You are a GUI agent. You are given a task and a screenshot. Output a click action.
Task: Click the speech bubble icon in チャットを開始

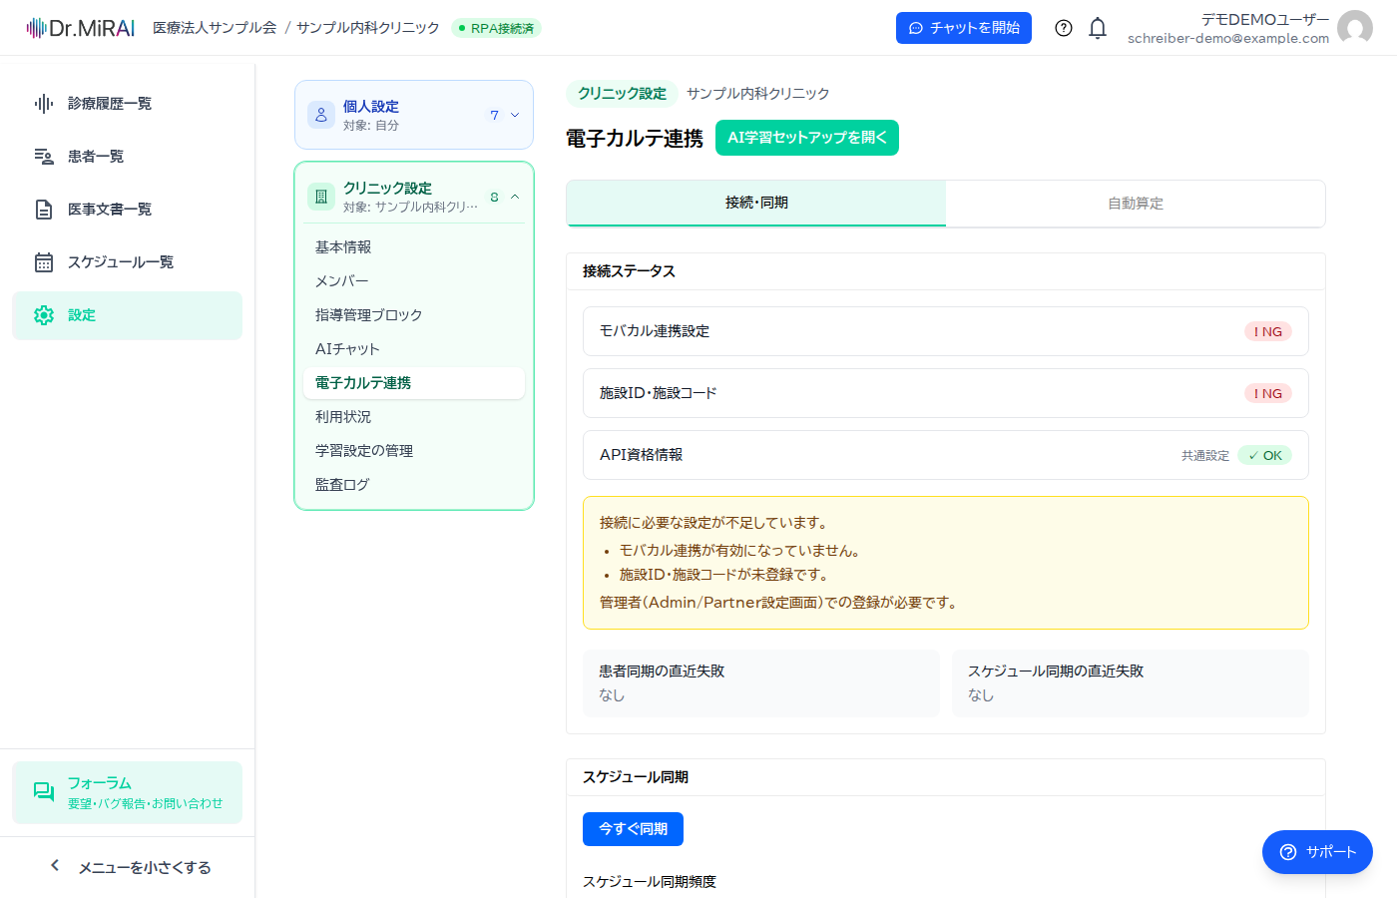(x=916, y=28)
